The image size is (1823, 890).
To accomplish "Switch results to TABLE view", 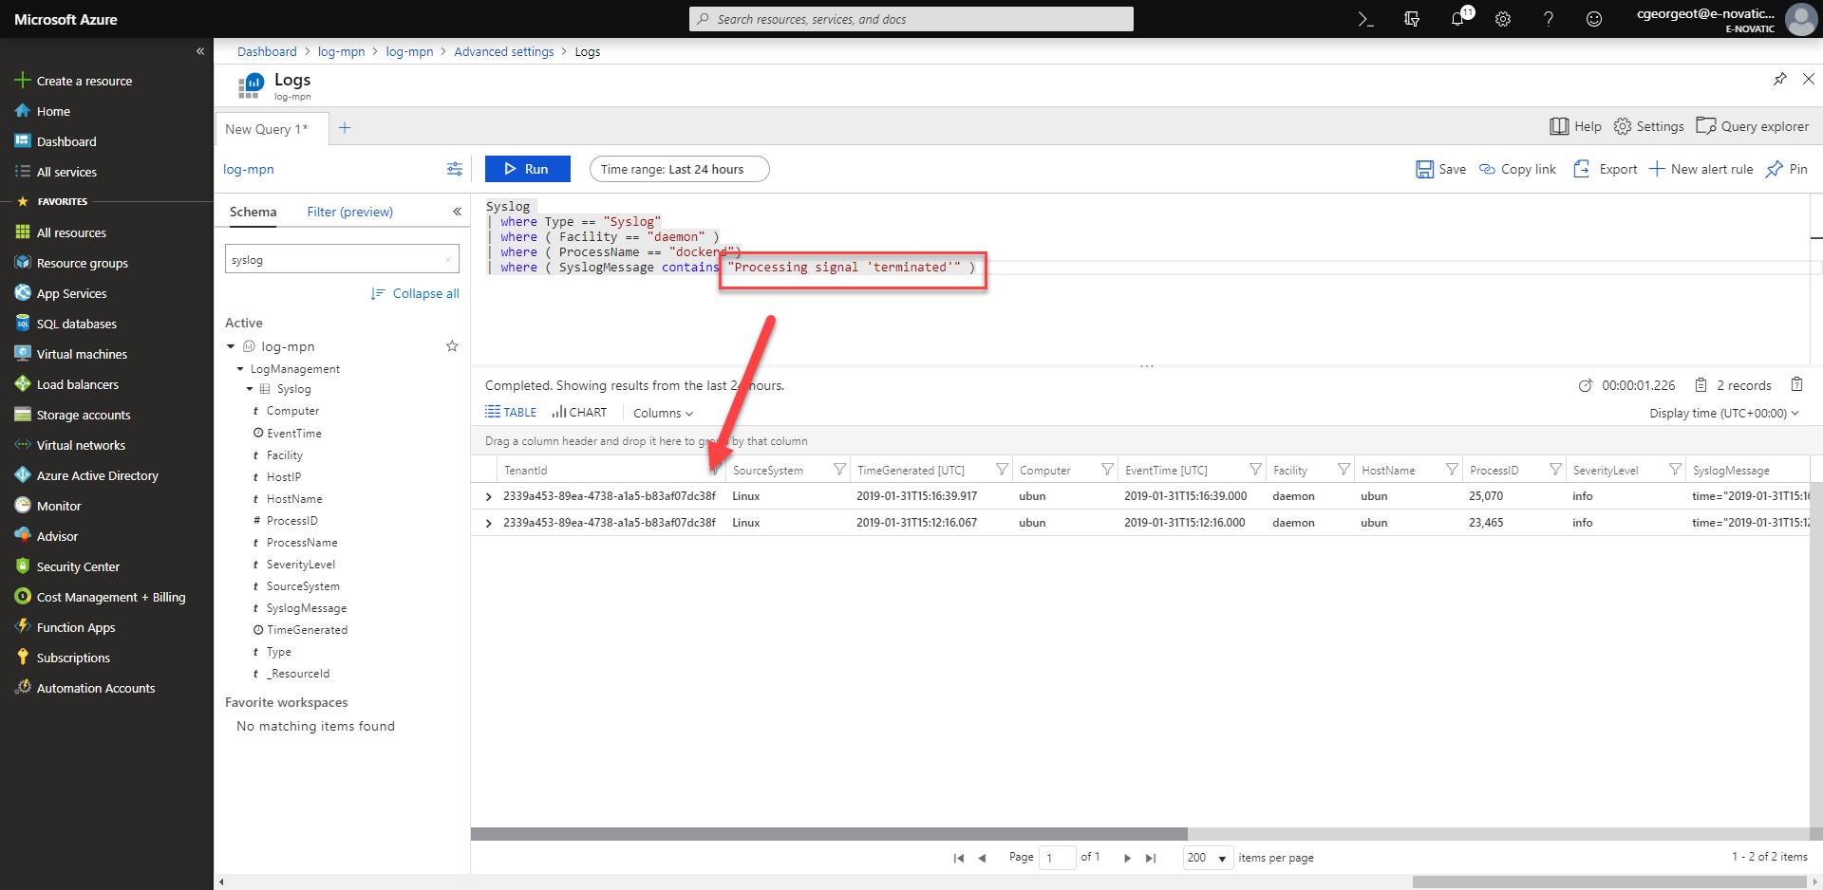I will pos(511,412).
